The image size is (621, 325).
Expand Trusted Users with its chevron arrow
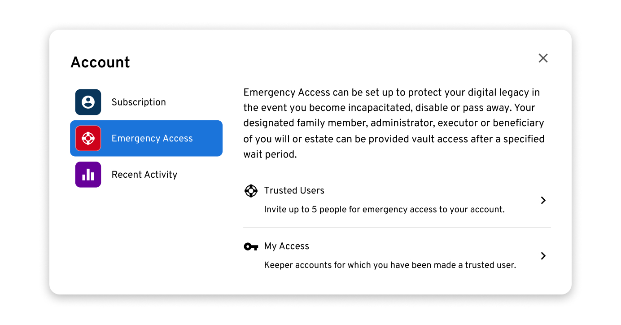tap(543, 200)
